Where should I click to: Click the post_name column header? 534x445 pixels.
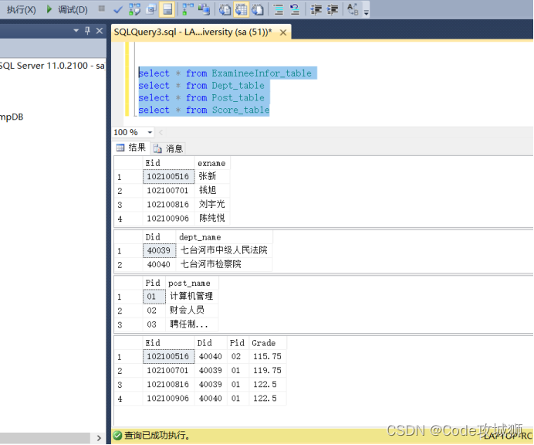tap(191, 283)
